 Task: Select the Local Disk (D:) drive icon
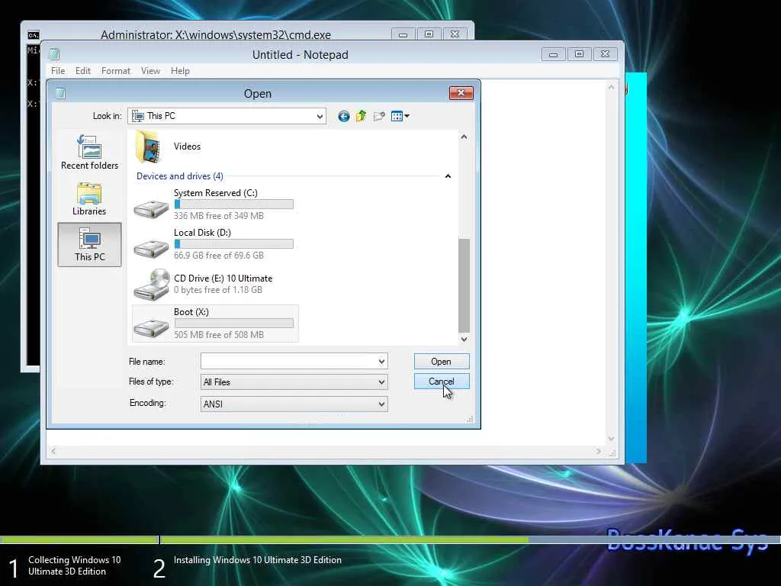click(x=152, y=248)
